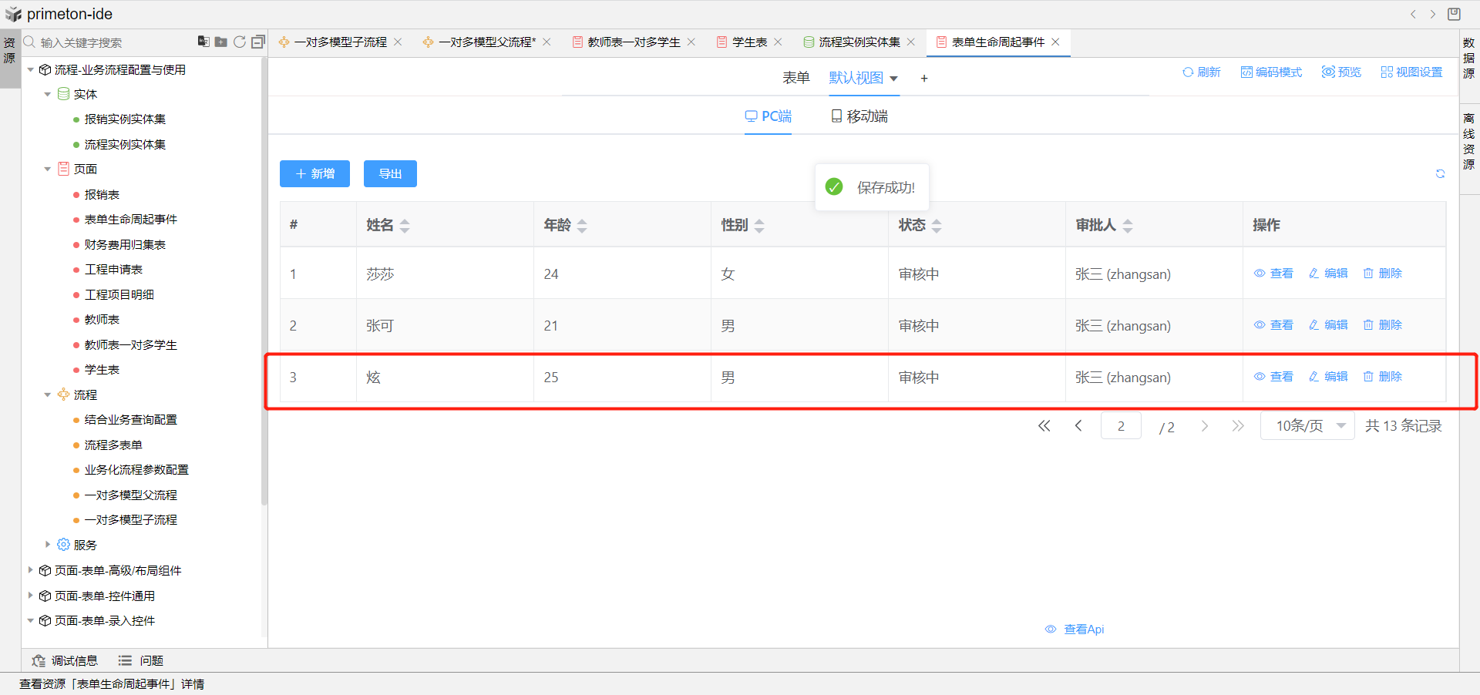Switch to the 移动端 mobile view

[x=859, y=116]
